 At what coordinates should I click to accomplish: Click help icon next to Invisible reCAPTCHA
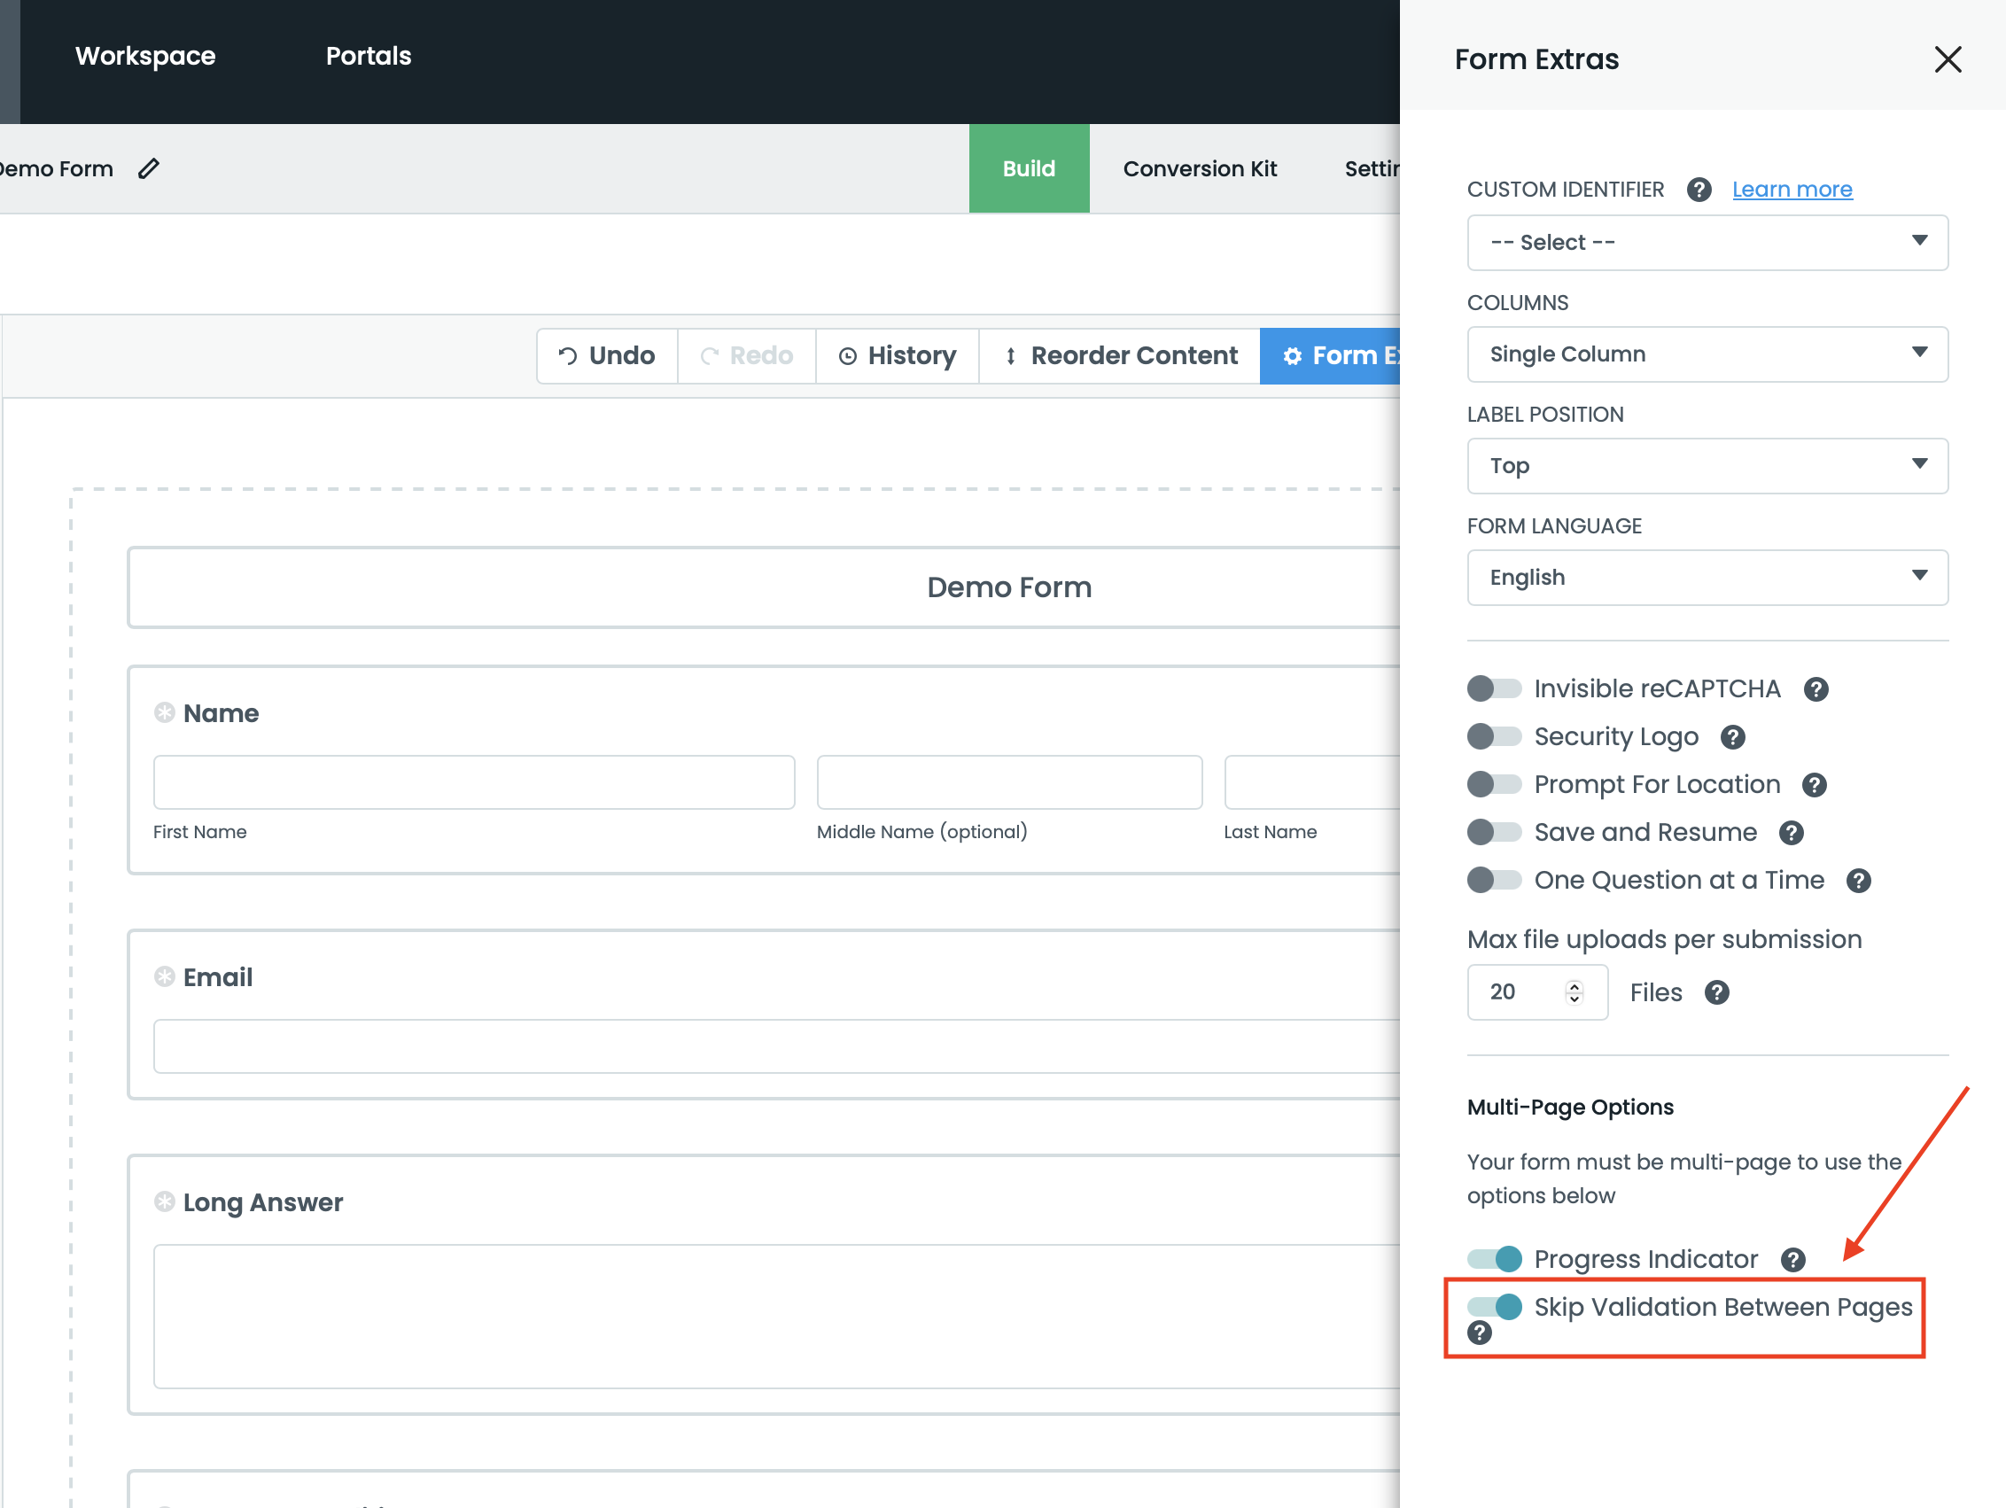(x=1816, y=689)
